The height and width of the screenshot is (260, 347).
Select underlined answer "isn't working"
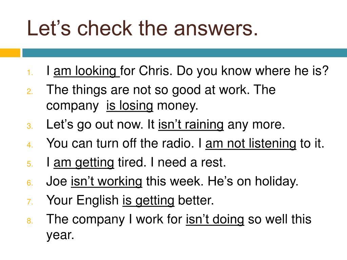click(x=106, y=181)
